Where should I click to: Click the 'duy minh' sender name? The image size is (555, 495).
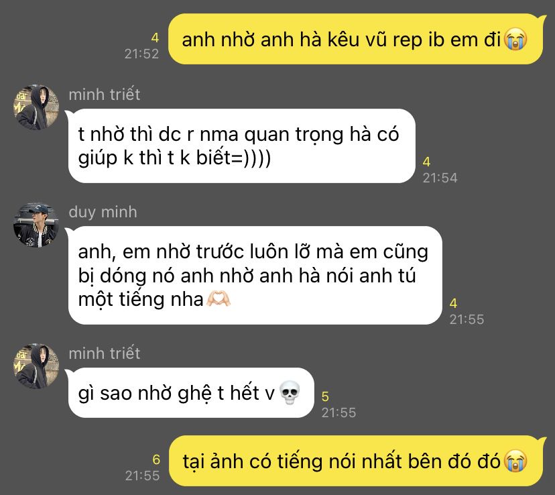point(103,212)
